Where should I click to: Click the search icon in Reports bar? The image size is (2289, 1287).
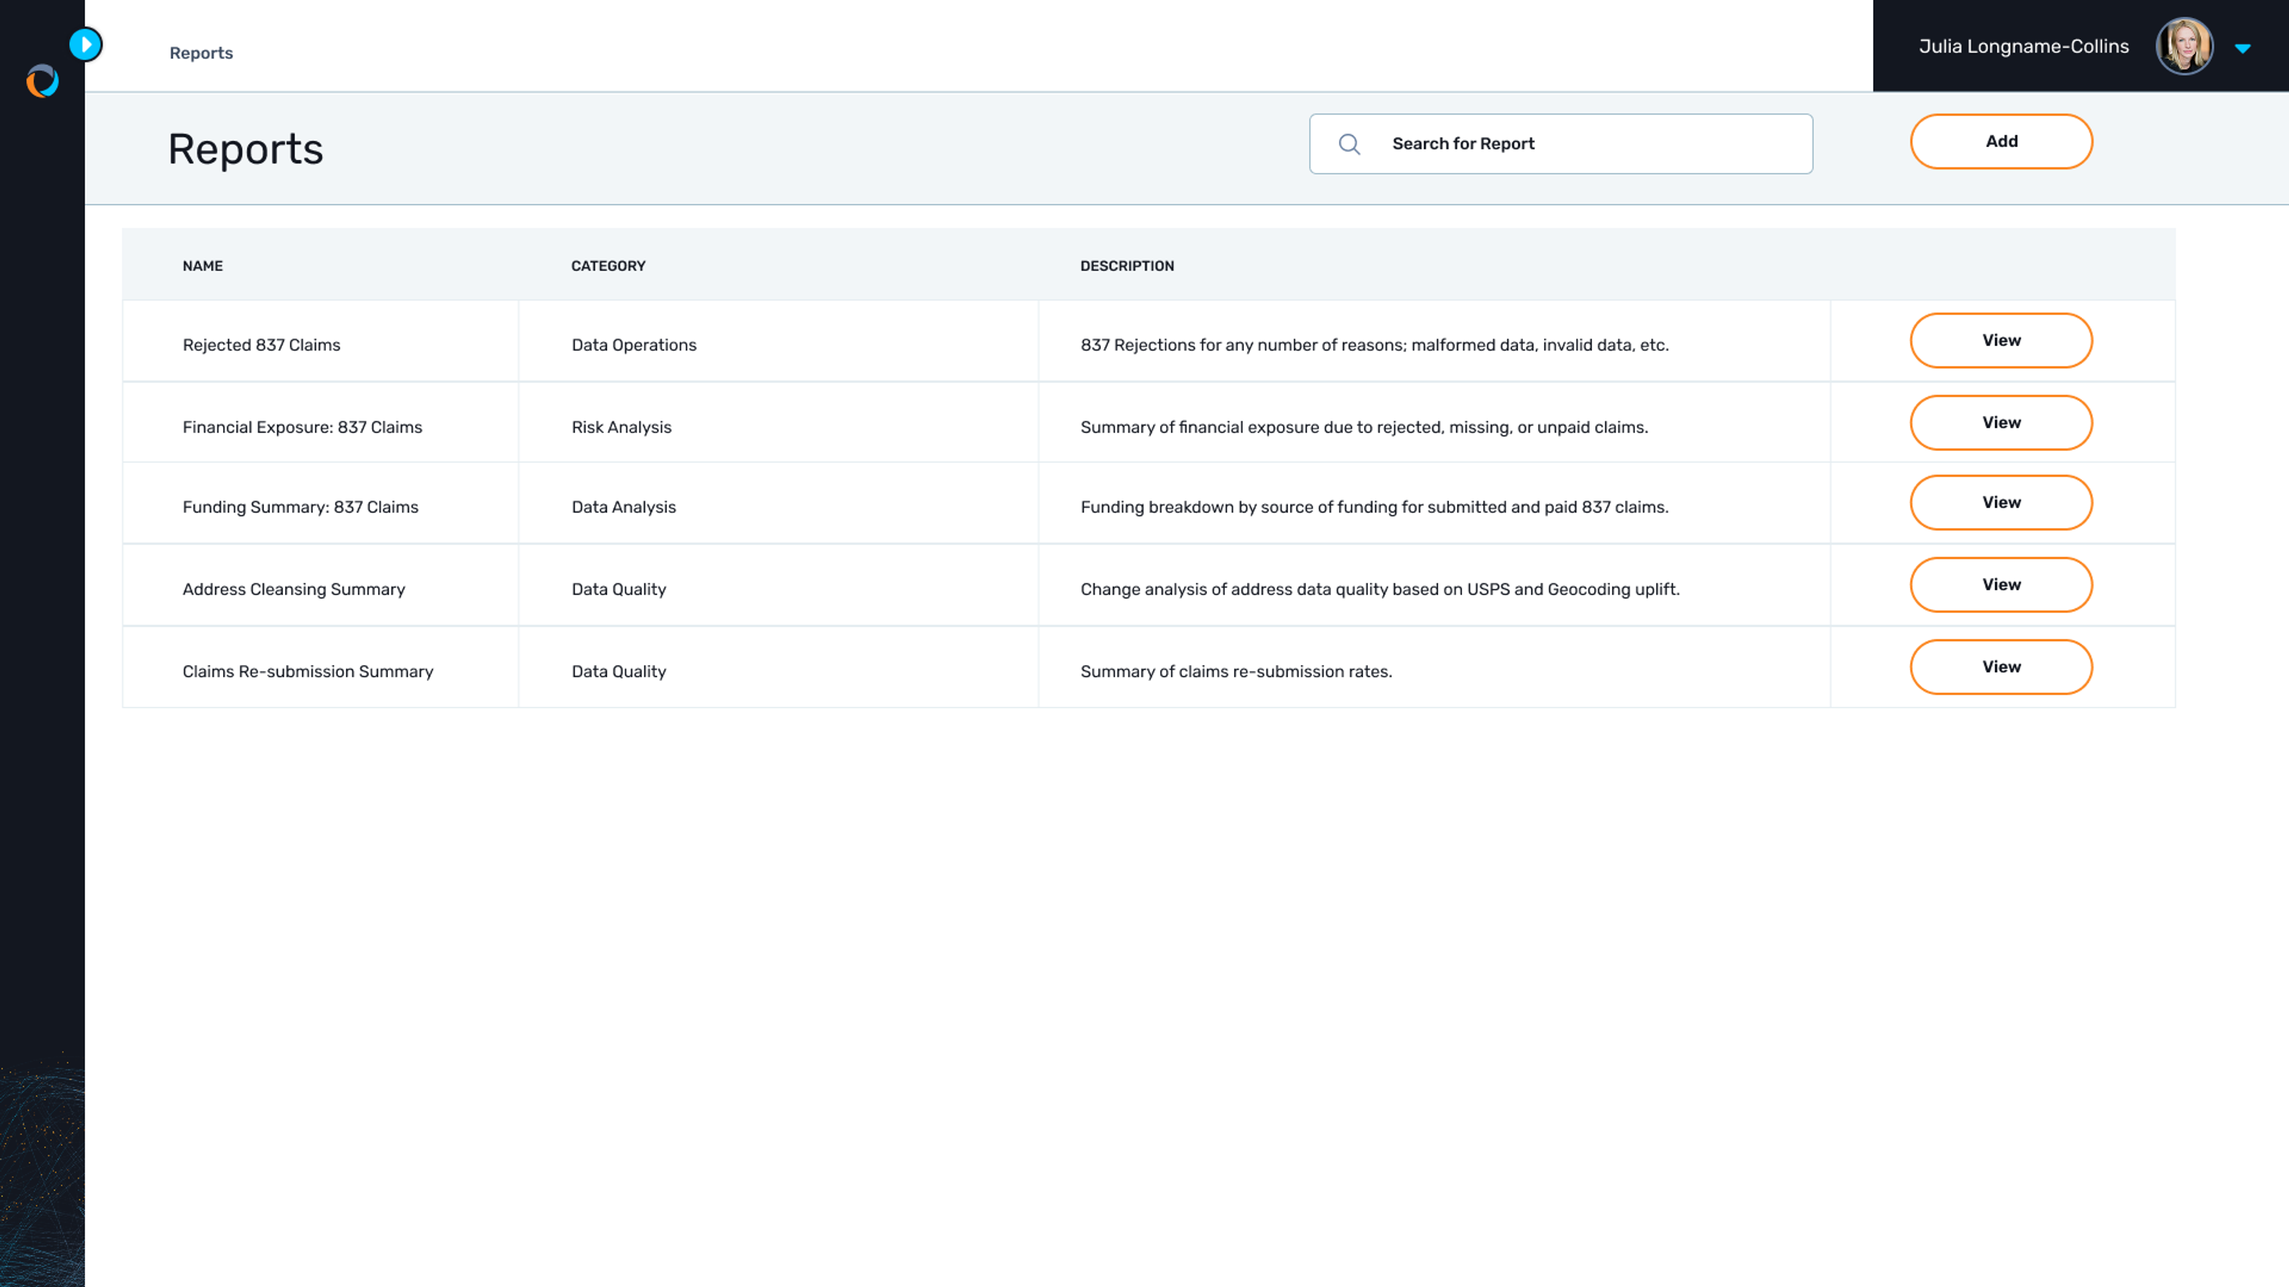click(1349, 143)
